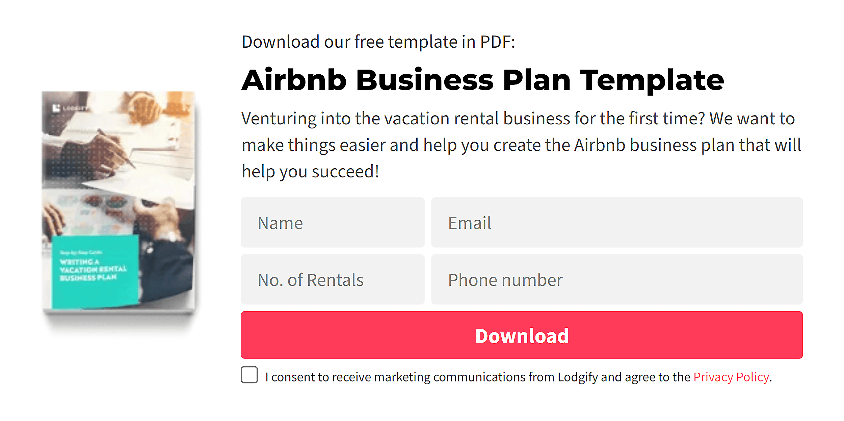844x421 pixels.
Task: Select the No. of Rentals field
Action: [333, 279]
